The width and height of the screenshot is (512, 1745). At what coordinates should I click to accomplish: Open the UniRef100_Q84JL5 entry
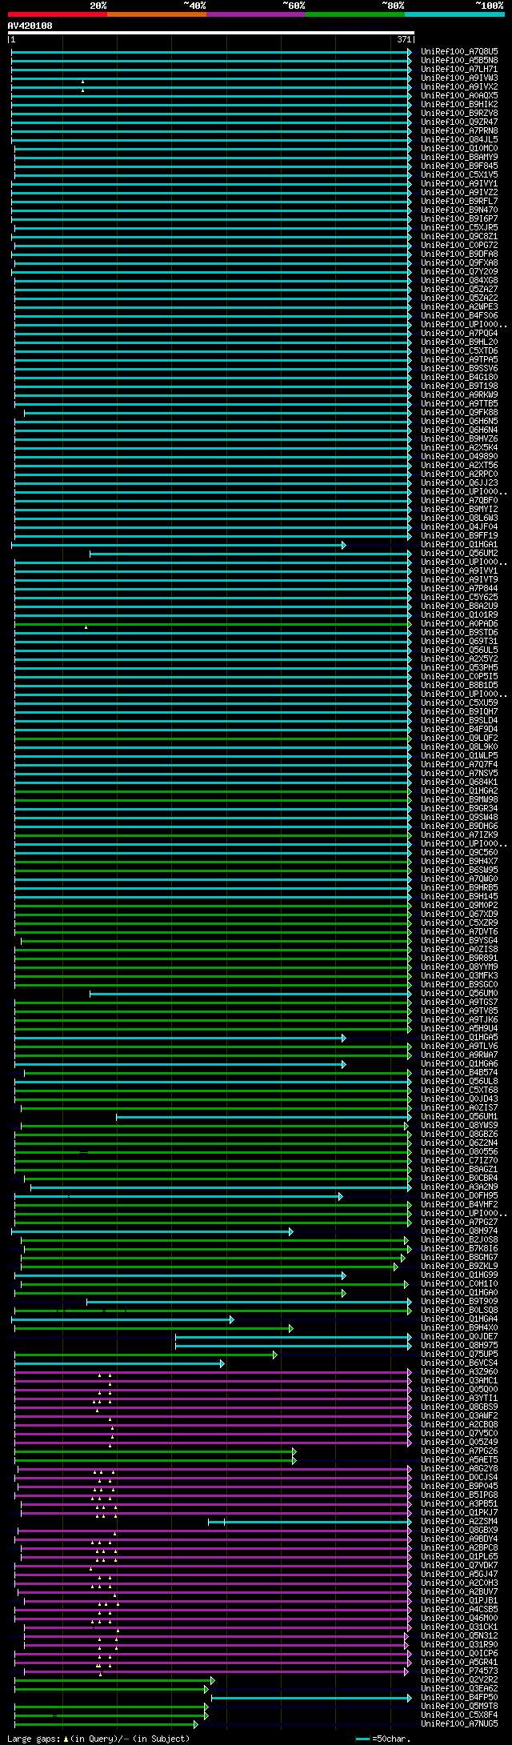click(x=459, y=139)
